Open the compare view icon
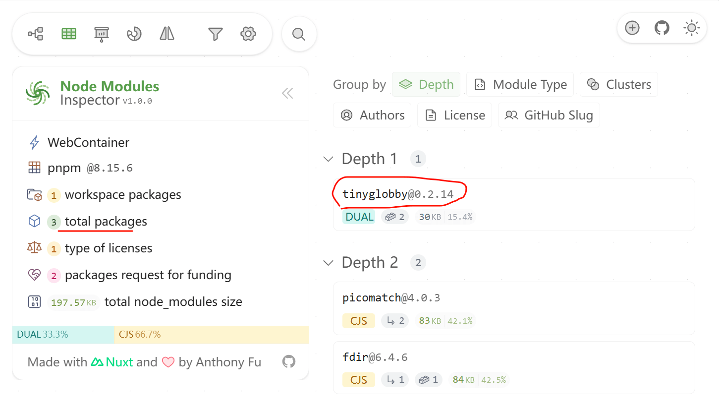Screen dimensions: 719x411 click(167, 34)
